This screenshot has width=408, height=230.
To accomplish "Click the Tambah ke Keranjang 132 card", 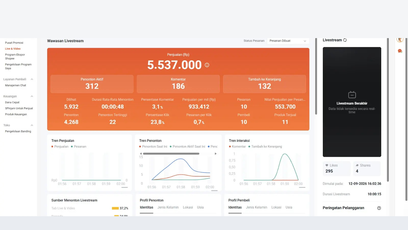I will click(264, 84).
